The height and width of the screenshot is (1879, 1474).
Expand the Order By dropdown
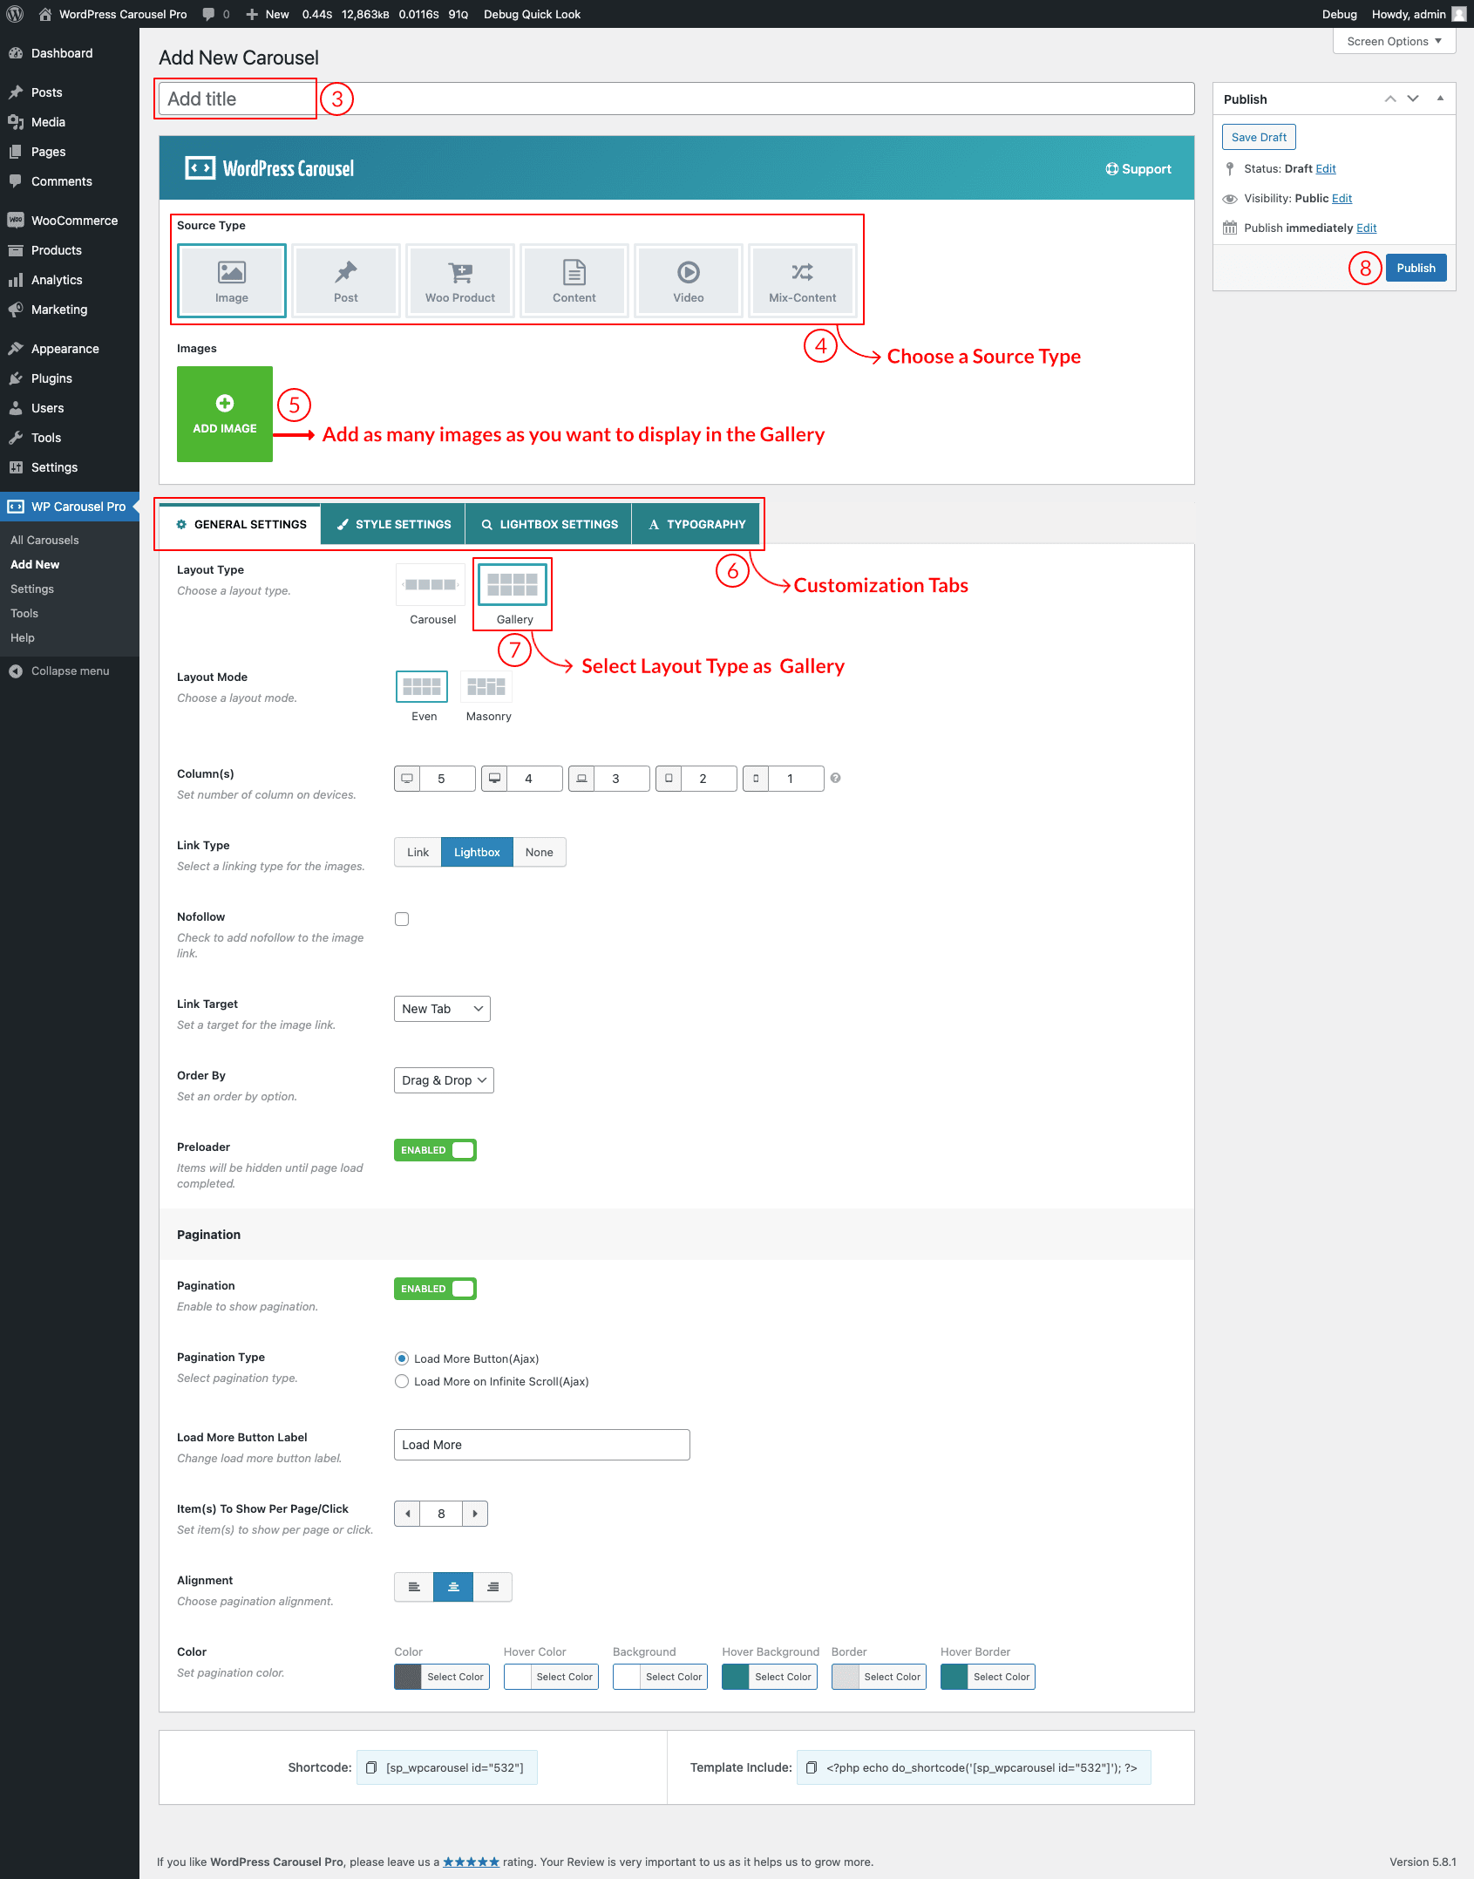click(x=444, y=1080)
